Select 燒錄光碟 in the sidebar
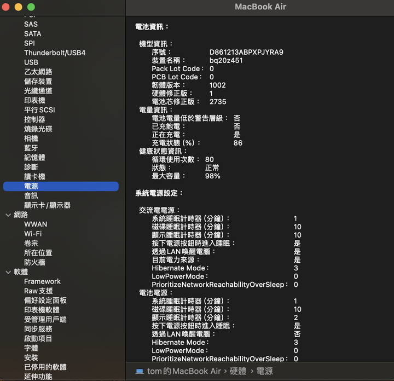394x381 pixels. (x=38, y=129)
